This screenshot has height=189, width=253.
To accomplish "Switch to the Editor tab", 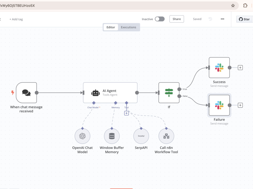I will click(x=111, y=27).
